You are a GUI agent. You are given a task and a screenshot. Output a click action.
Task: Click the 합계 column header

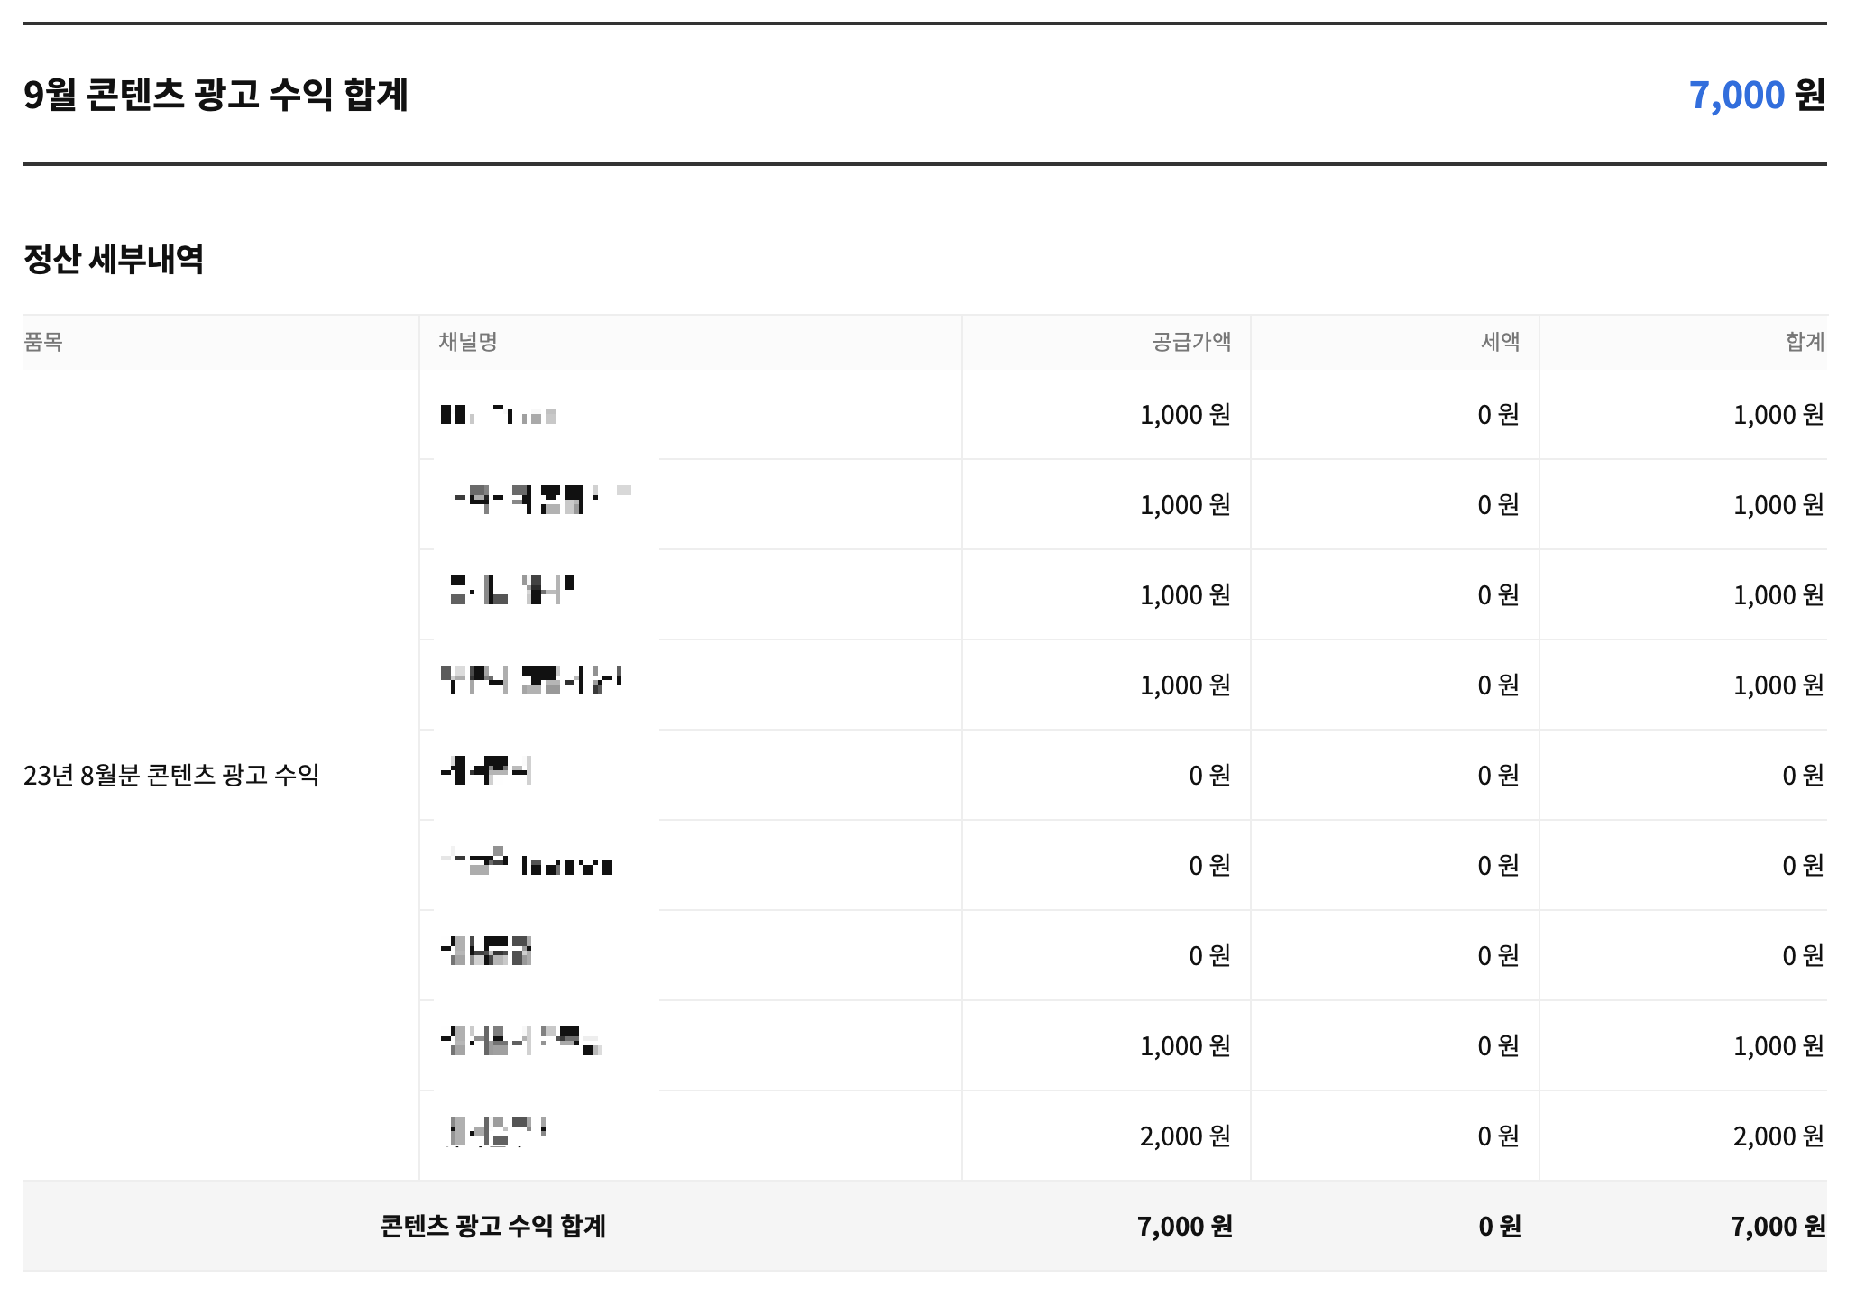pyautogui.click(x=1805, y=342)
